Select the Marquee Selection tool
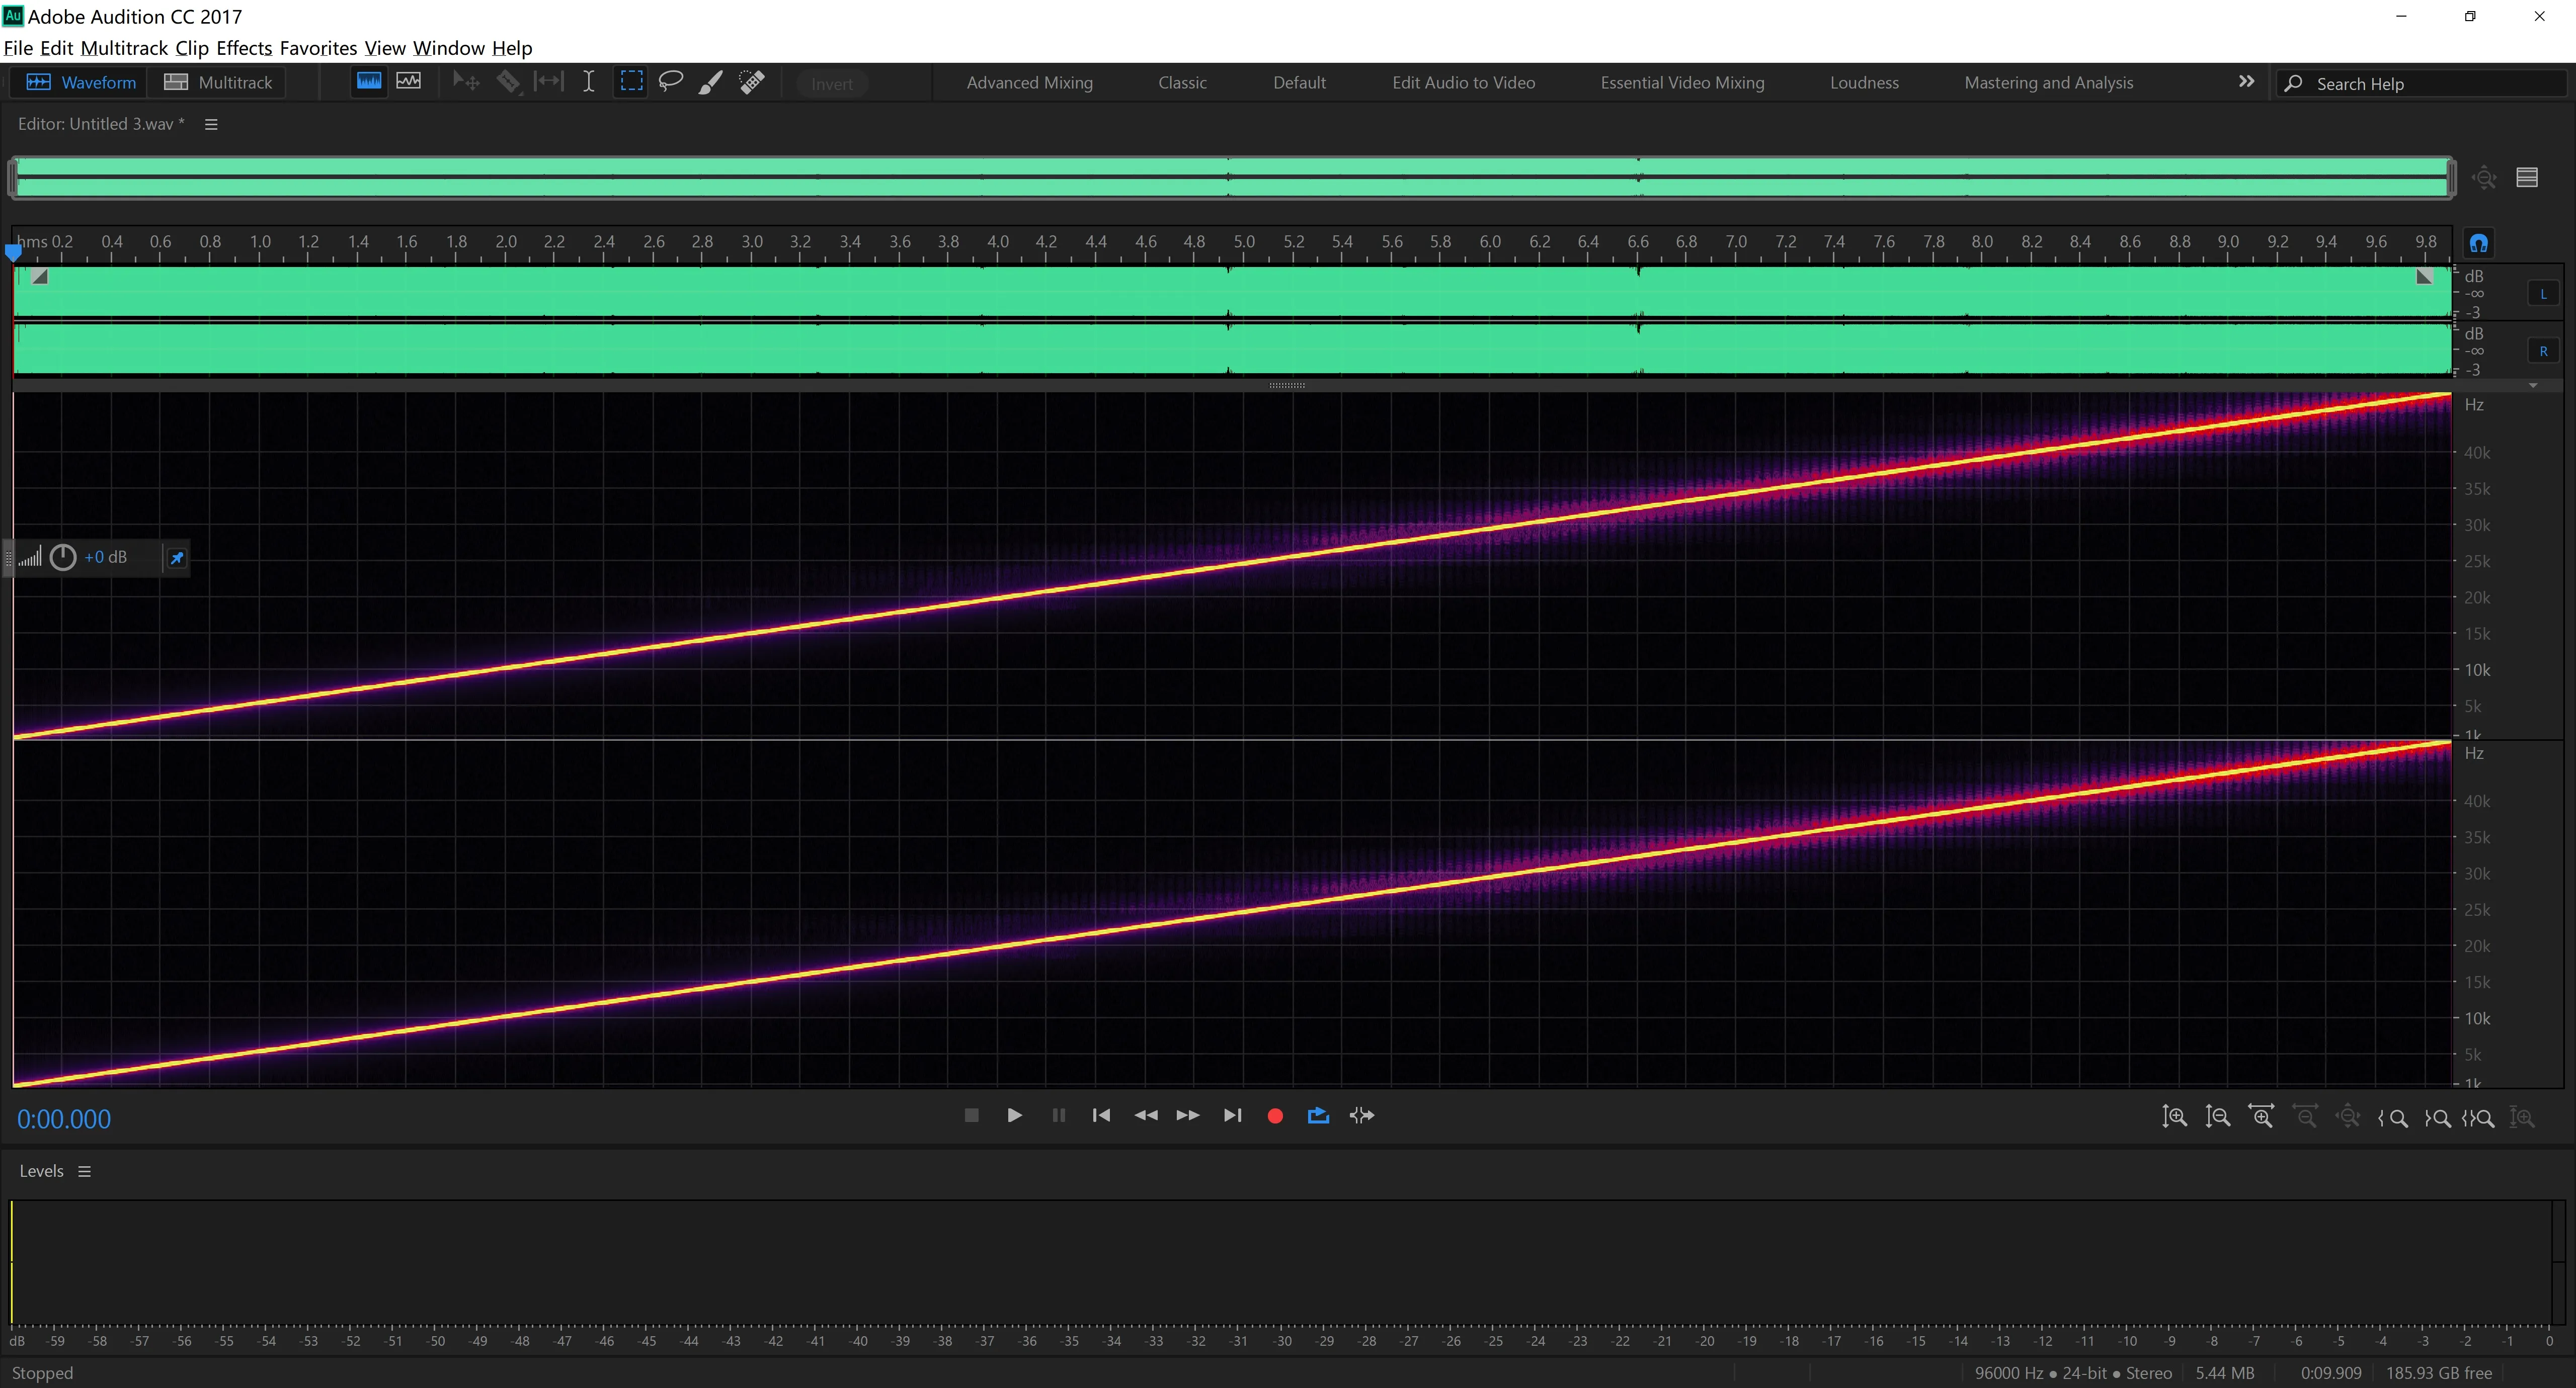This screenshot has width=2576, height=1388. 631,82
